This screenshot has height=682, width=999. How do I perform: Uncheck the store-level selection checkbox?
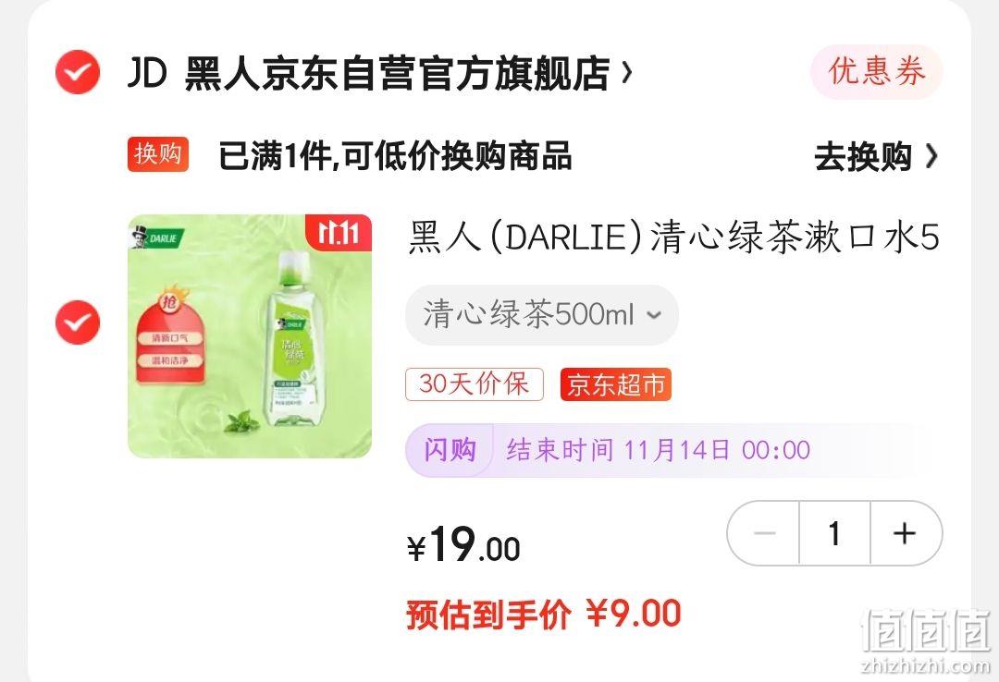[x=78, y=72]
